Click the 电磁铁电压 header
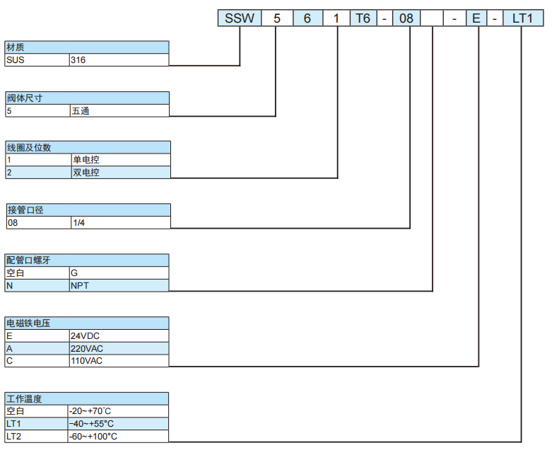 87,323
